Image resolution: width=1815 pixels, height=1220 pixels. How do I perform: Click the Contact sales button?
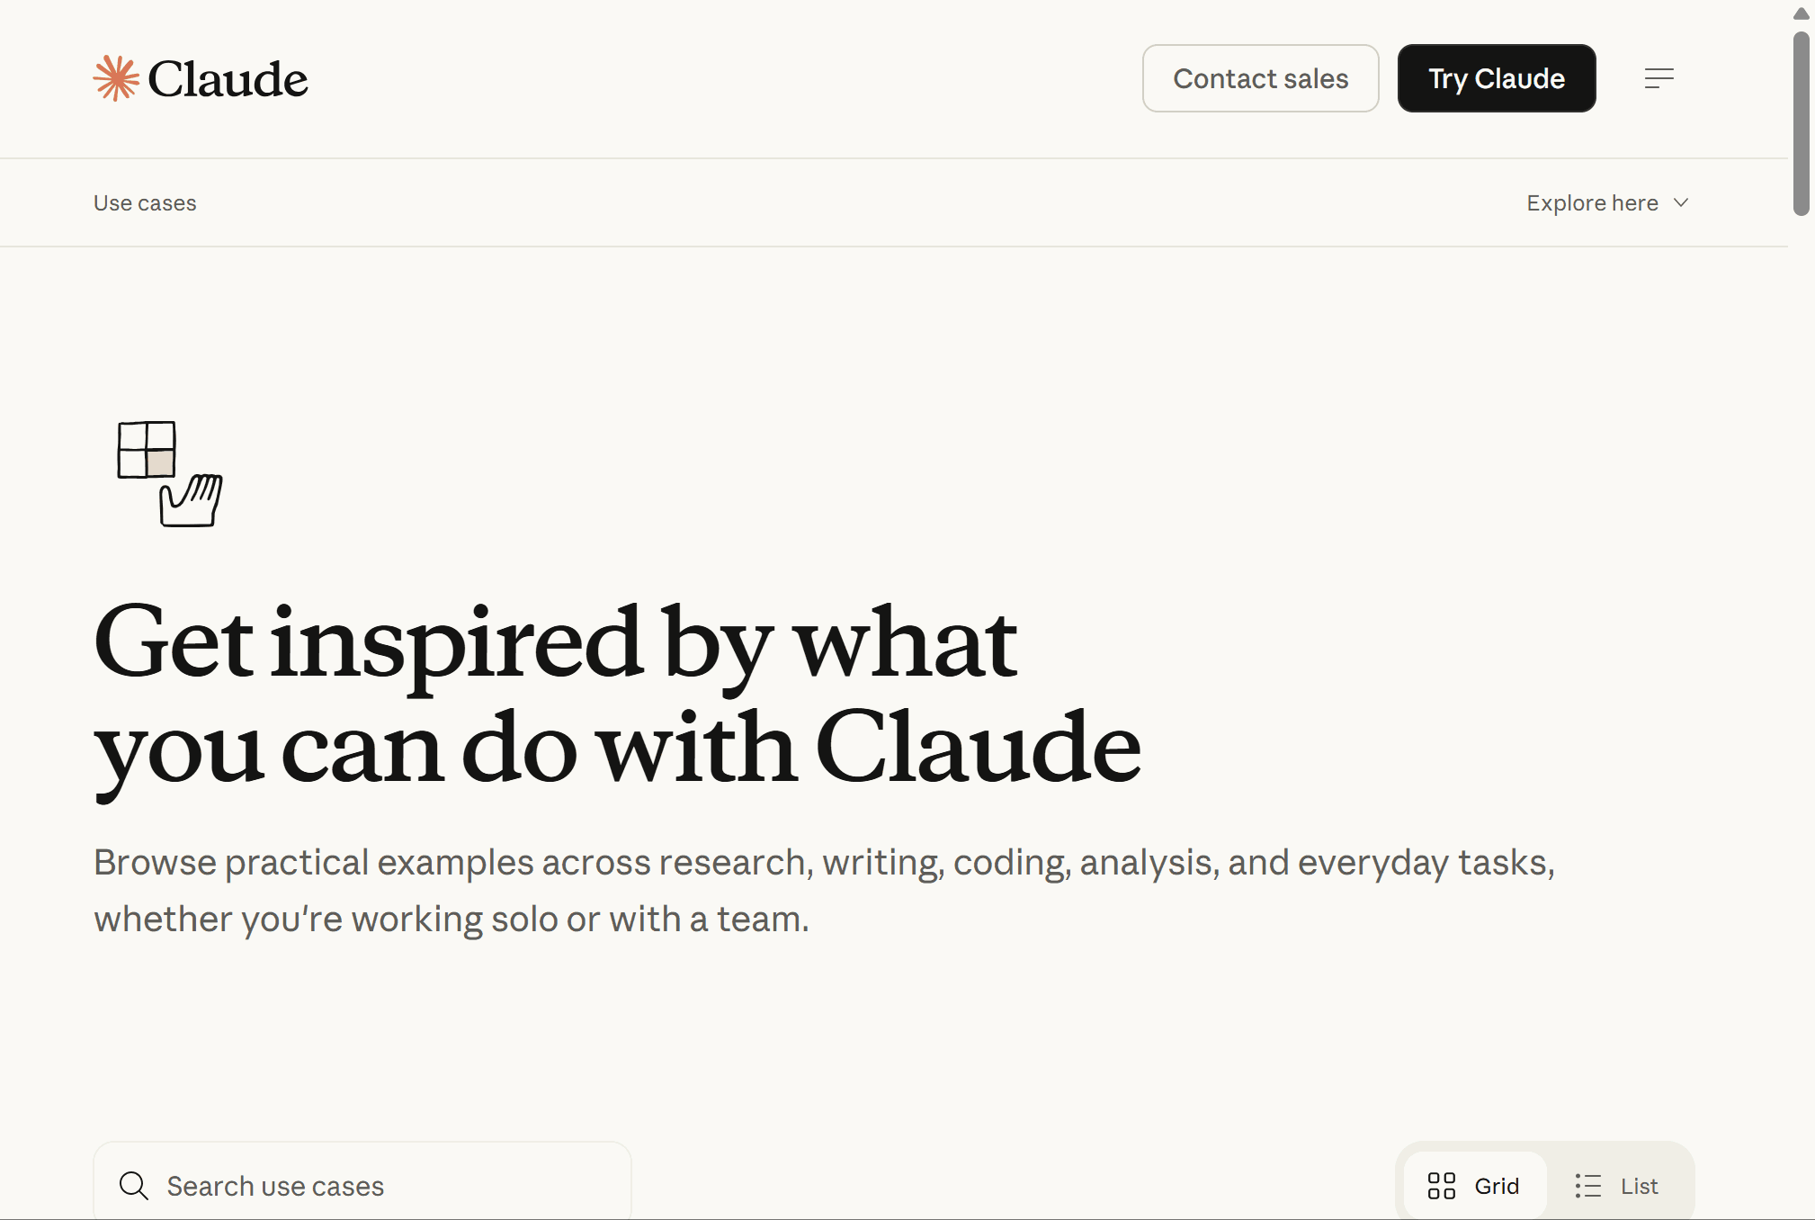tap(1259, 78)
